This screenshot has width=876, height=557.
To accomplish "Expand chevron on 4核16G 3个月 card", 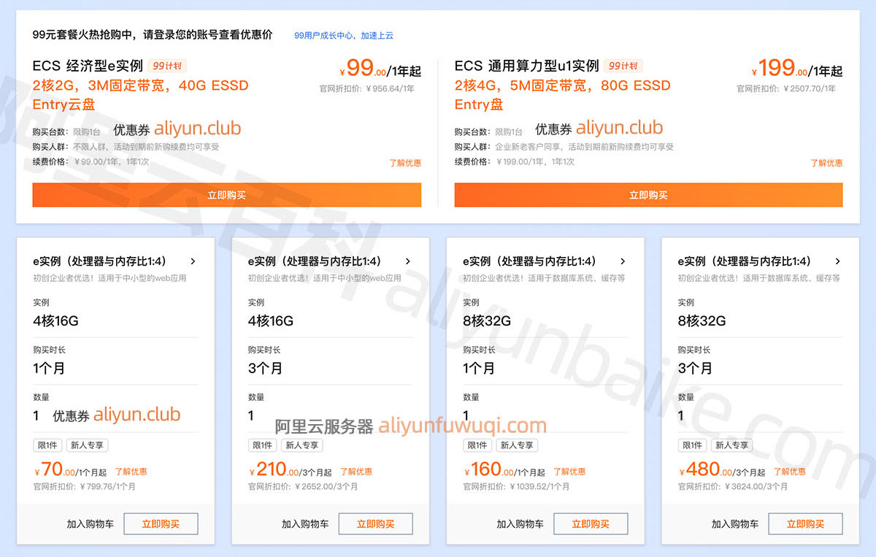I will 407,261.
